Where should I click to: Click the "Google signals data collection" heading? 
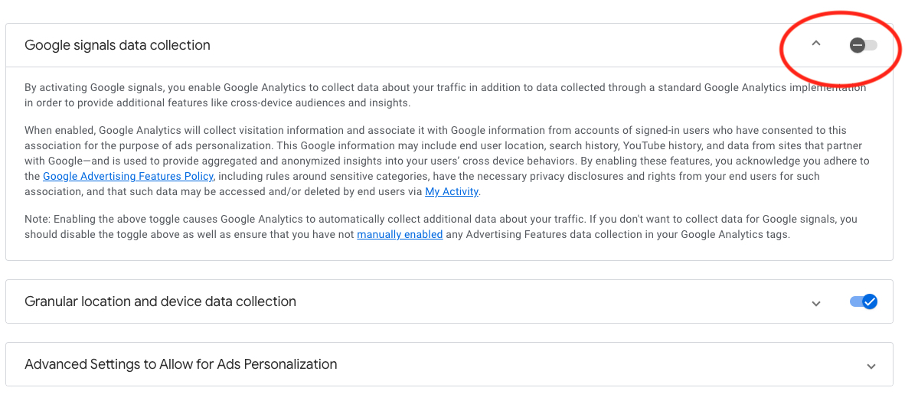[x=117, y=45]
